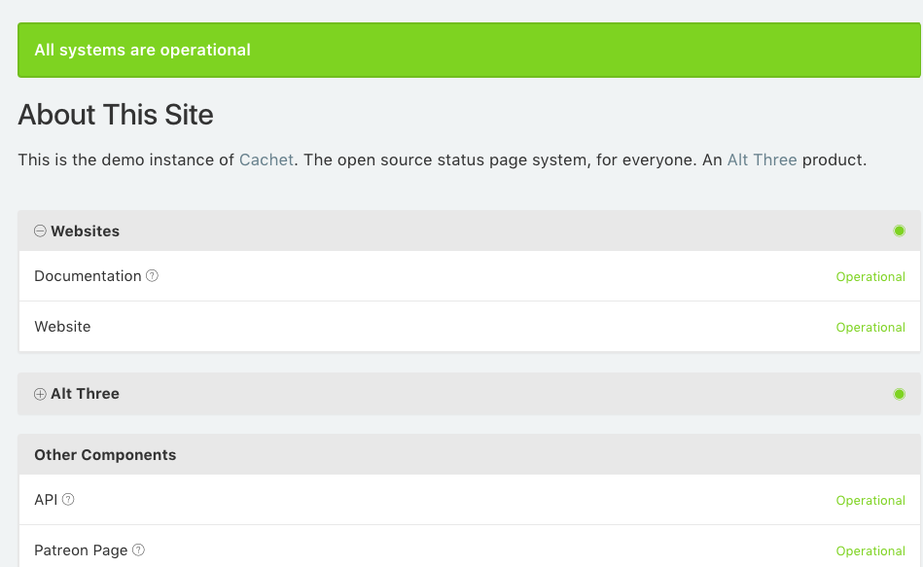The height and width of the screenshot is (567, 923).
Task: Click the Patreon Page component name
Action: coord(81,550)
